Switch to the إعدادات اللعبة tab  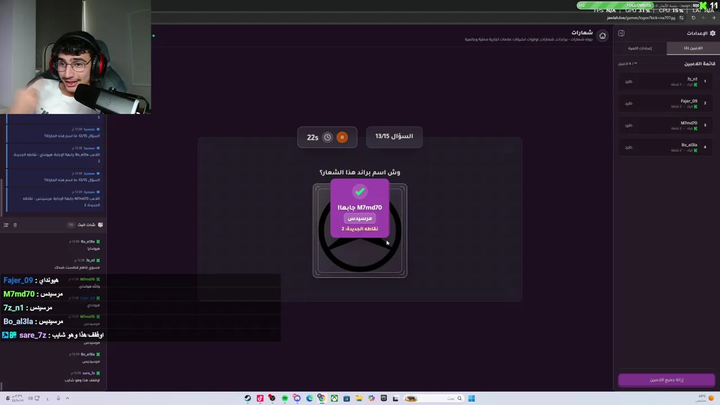[x=640, y=48]
